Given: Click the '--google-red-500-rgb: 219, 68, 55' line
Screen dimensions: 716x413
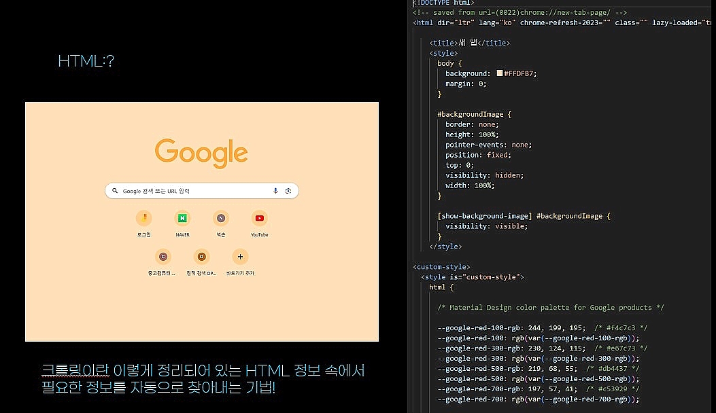Looking at the screenshot, I should point(538,368).
